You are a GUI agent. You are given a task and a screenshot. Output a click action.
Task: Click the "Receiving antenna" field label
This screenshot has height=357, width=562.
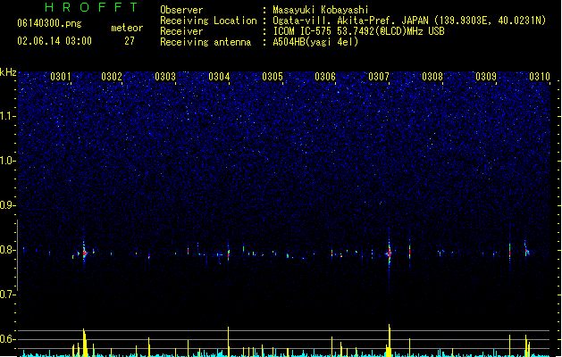pyautogui.click(x=206, y=42)
